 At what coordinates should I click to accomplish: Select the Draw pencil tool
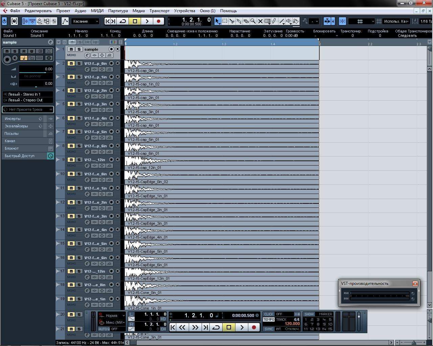point(274,21)
